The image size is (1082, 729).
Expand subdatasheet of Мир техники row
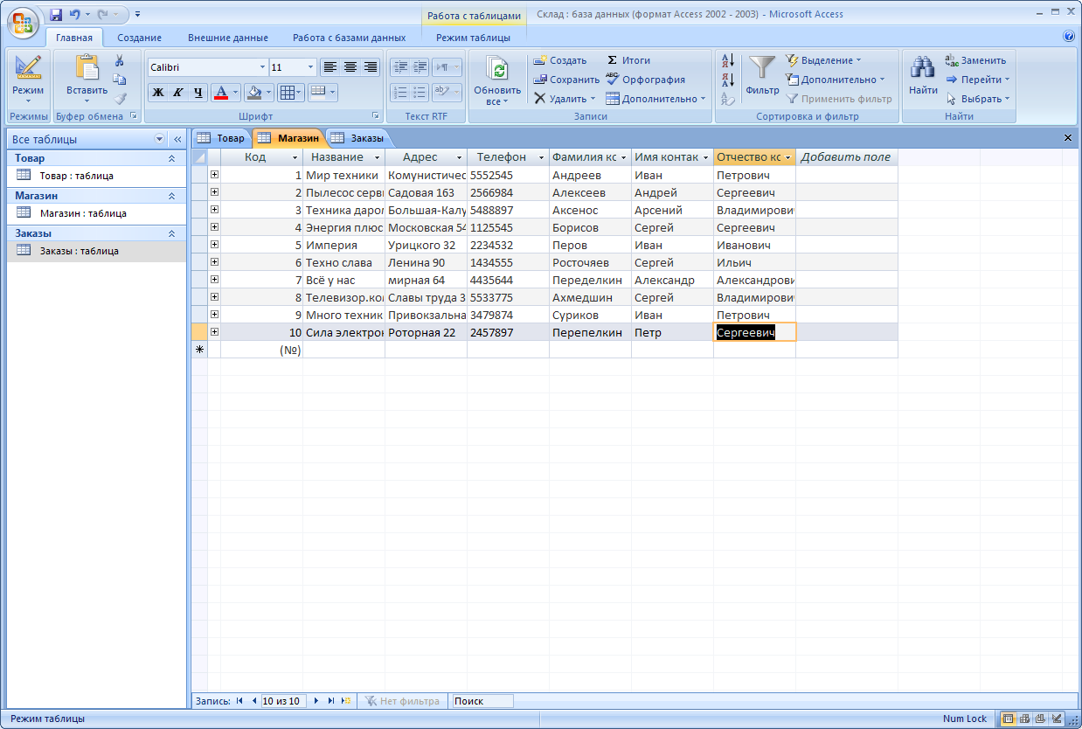(213, 175)
